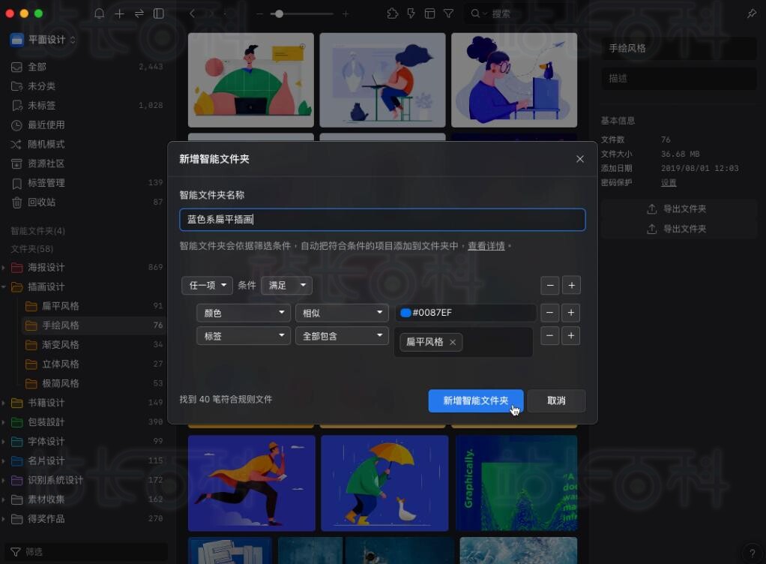This screenshot has width=766, height=564.
Task: Expand the 海报设计 folder in sidebar
Action: [4, 268]
